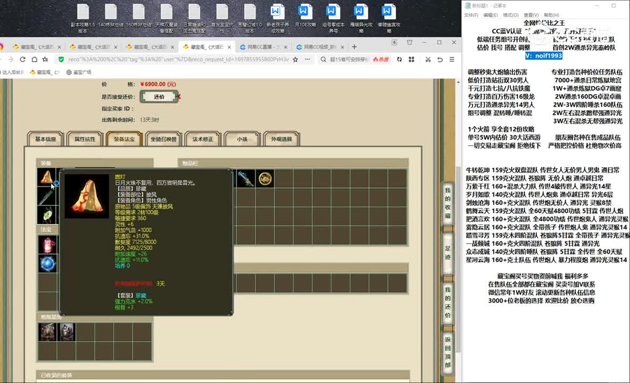Reload the browser page

click(22, 60)
